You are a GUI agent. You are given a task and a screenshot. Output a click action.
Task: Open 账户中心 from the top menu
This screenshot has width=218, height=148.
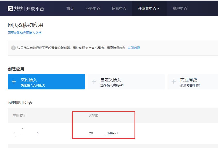[180, 8]
